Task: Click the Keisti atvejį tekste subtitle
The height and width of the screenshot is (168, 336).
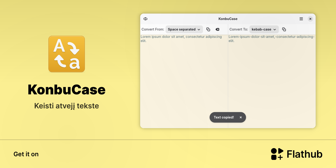Action: [x=67, y=106]
